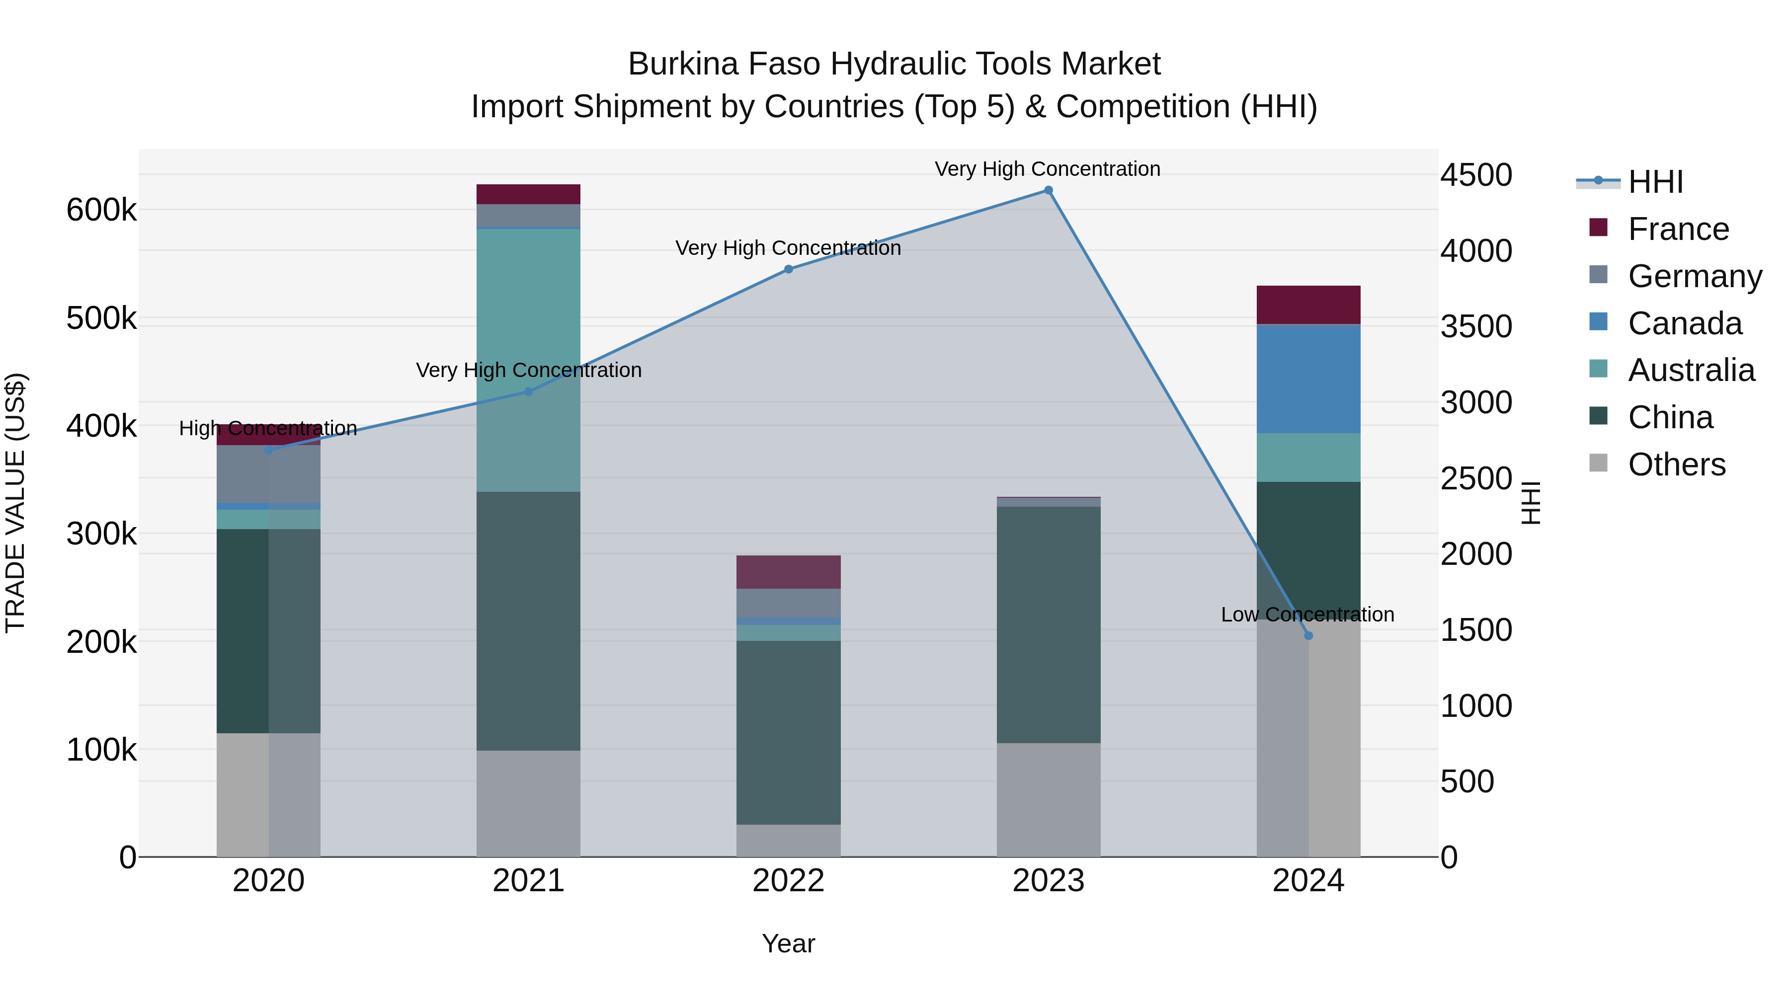Toggle the HHI legend entry

[x=1630, y=182]
